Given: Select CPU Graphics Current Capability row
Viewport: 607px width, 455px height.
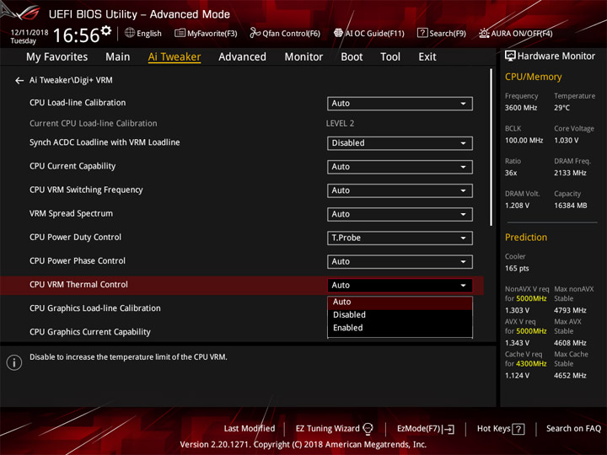Looking at the screenshot, I should click(90, 332).
